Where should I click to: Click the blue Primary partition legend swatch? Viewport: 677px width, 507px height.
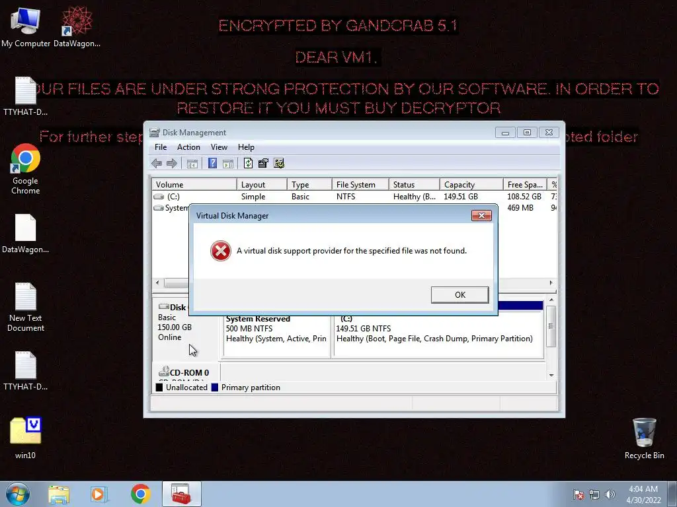coord(215,387)
